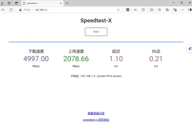
Task: Click the floating purple sidebar widget
Action: (190, 49)
